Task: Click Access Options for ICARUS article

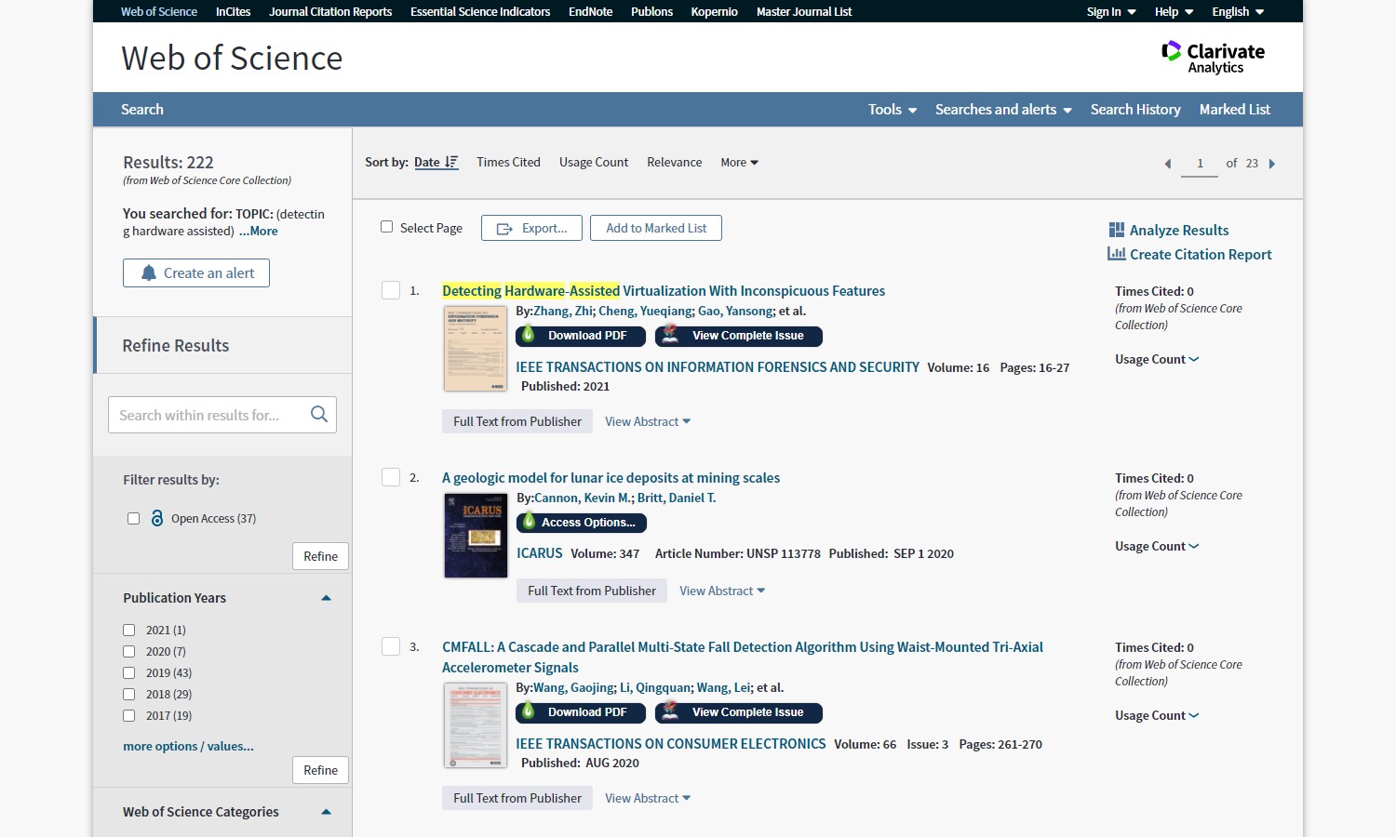Action: 582,523
